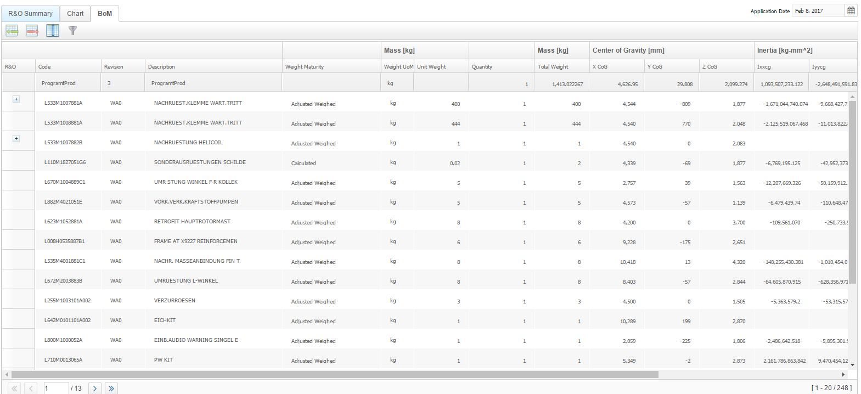Expand row L533M1007881A

(16, 99)
